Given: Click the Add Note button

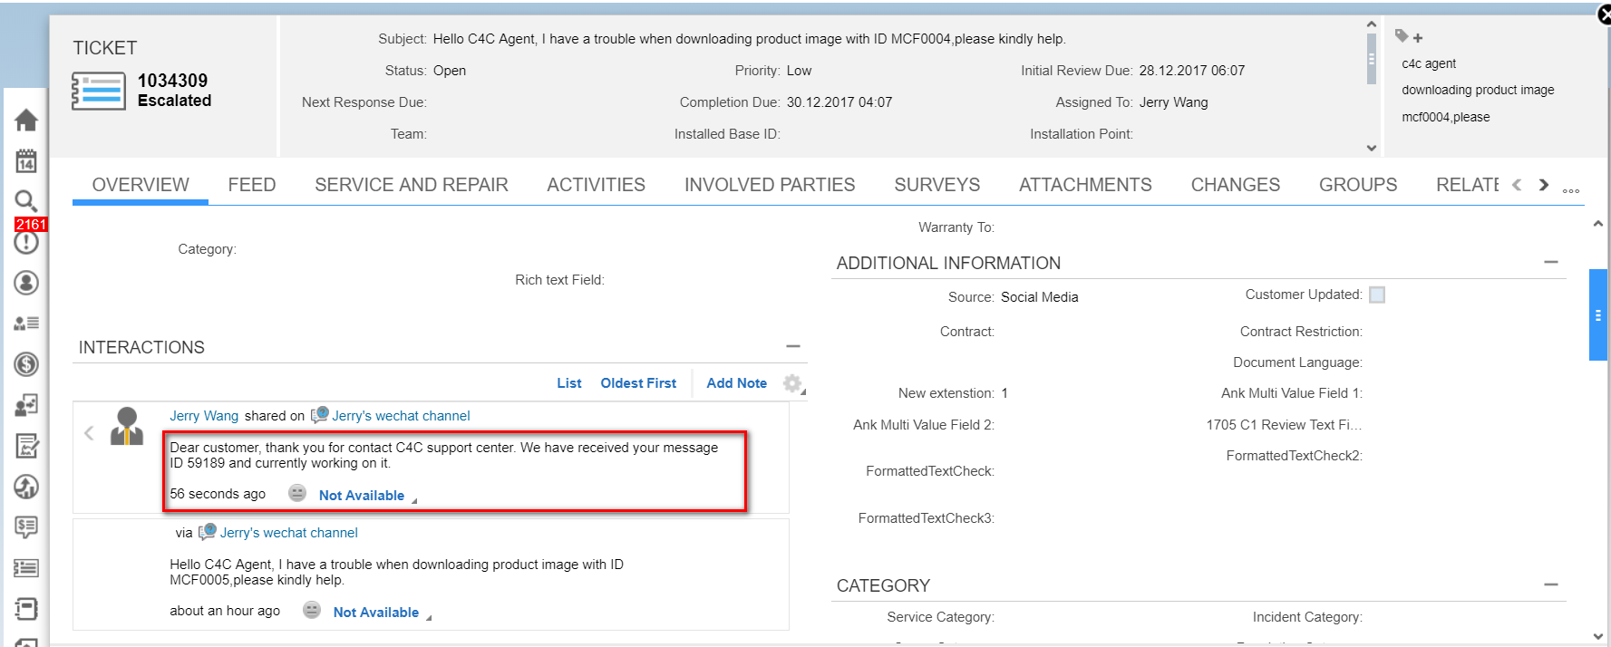Looking at the screenshot, I should tap(736, 383).
